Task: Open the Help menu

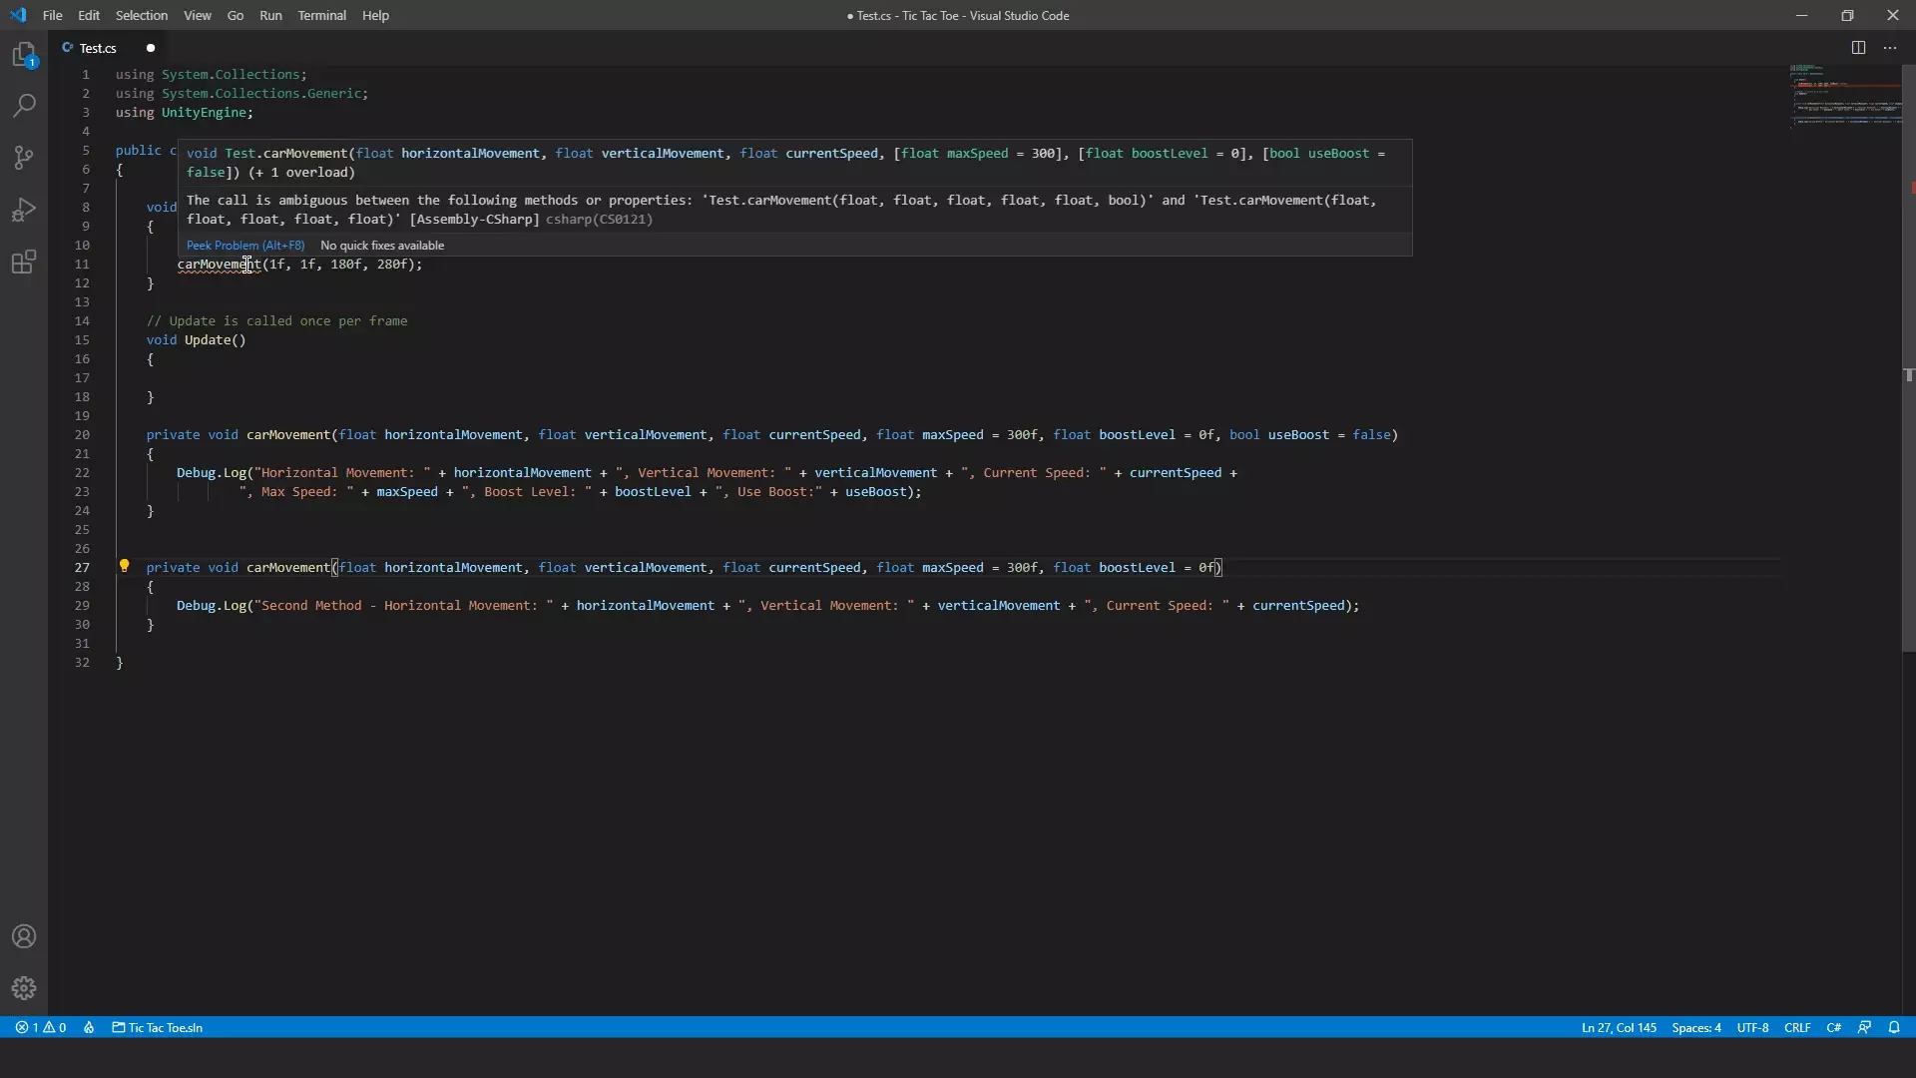Action: (x=375, y=15)
